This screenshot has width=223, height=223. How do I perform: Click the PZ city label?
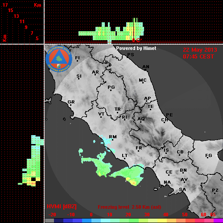215,190
